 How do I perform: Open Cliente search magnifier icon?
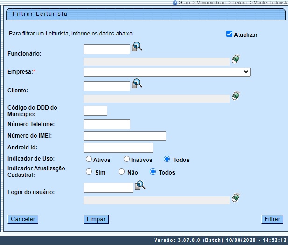pyautogui.click(x=137, y=84)
